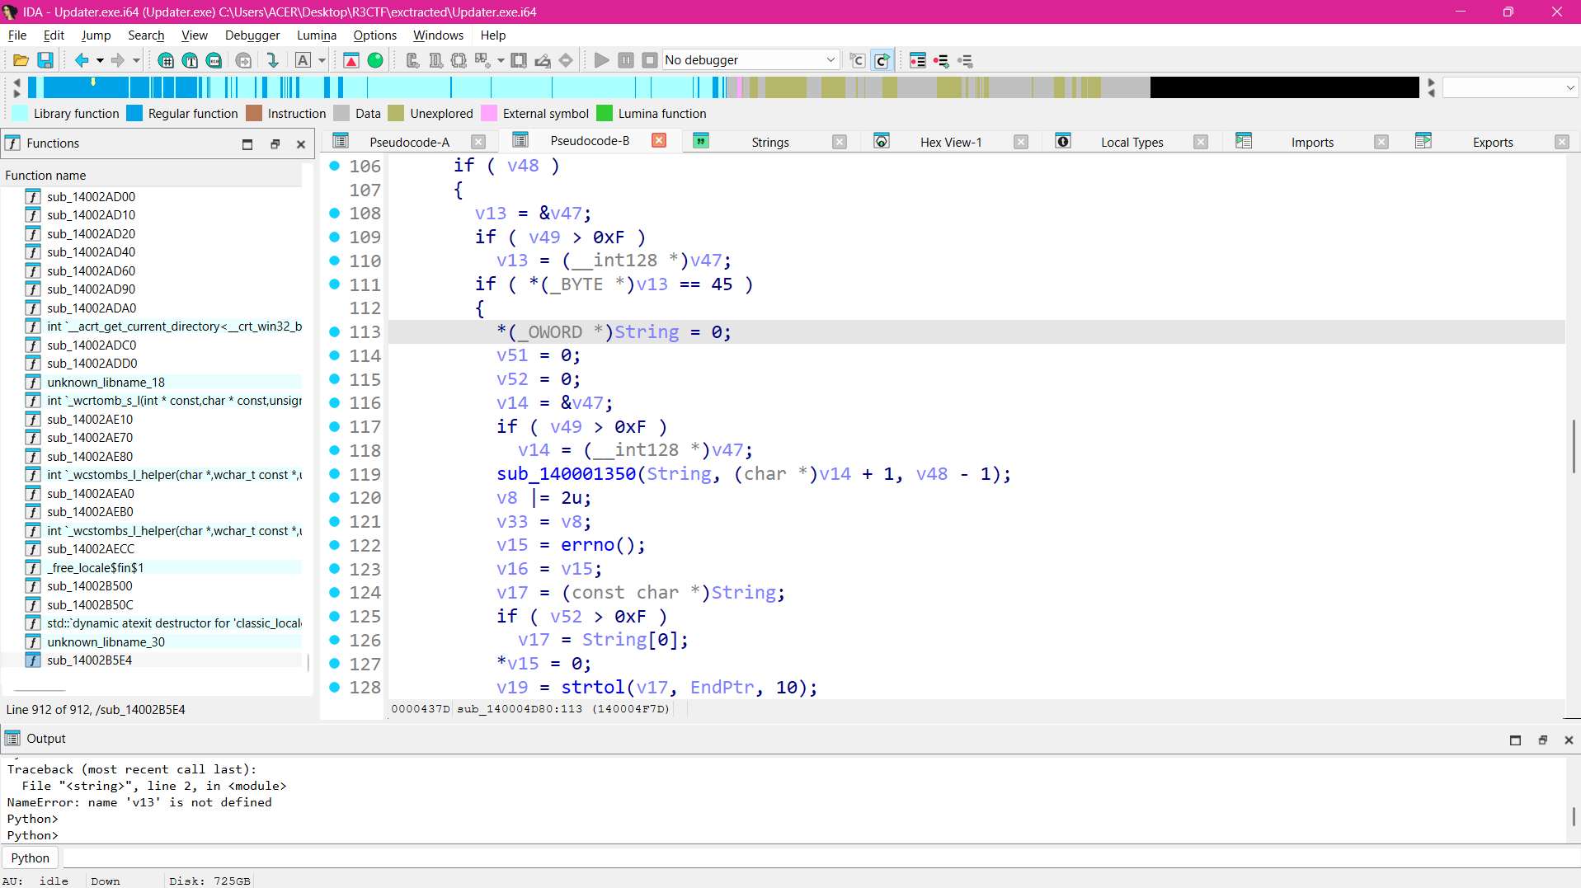Screen dimensions: 1581x888
Task: Open back-navigation history dropdown arrow
Action: [100, 60]
